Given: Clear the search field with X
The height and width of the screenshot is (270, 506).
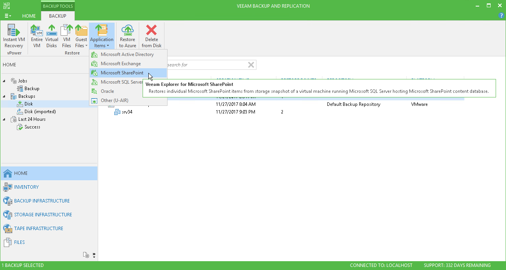Looking at the screenshot, I should click(x=251, y=65).
